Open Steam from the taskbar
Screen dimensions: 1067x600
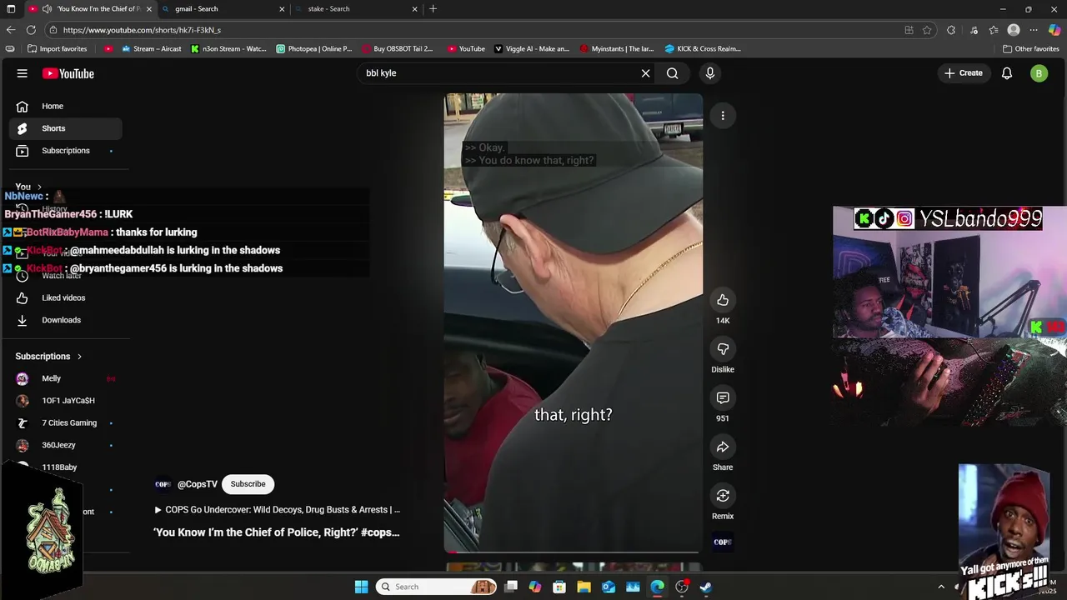(706, 587)
